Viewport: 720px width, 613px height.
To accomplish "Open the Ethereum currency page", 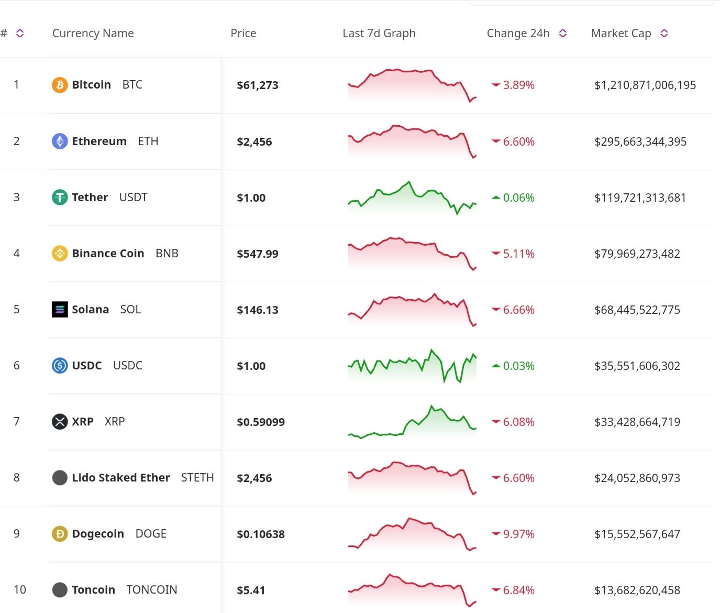I will [99, 141].
